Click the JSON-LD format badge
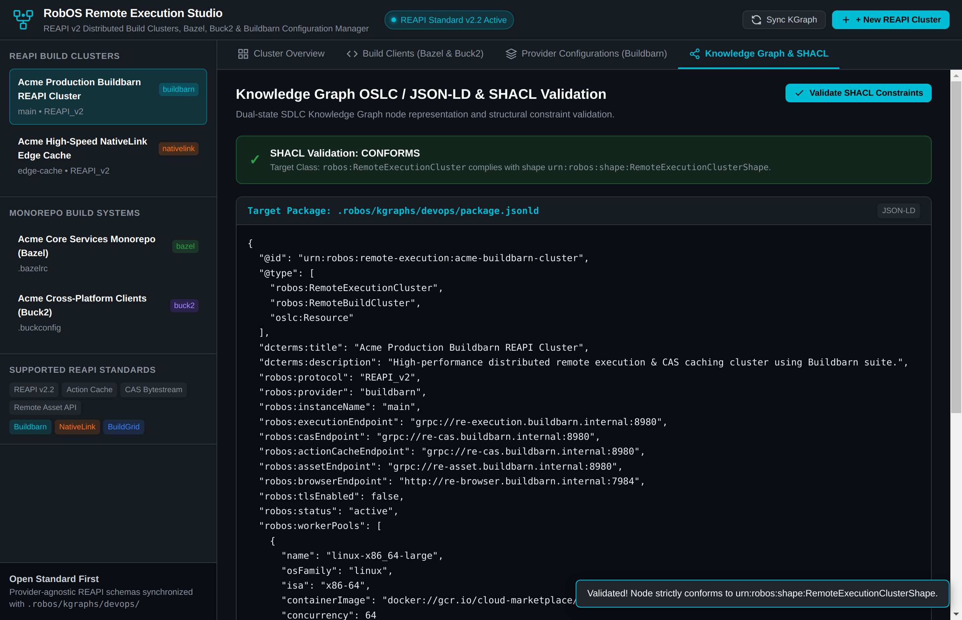This screenshot has width=962, height=620. [x=898, y=210]
